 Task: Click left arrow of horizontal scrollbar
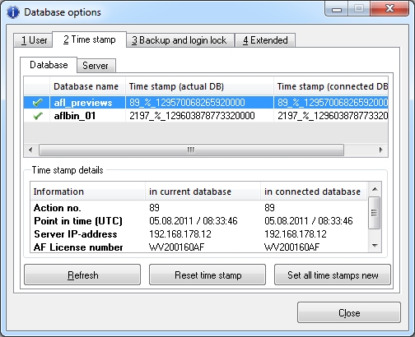point(30,150)
